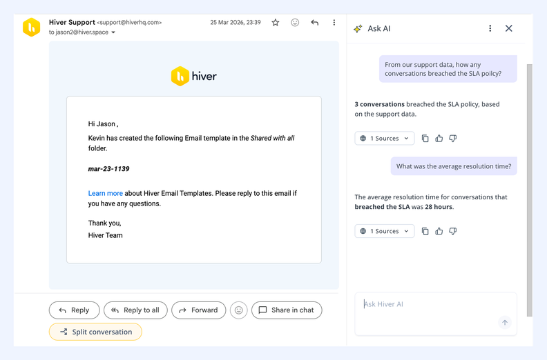Open the Learn more link
The image size is (547, 360).
tap(106, 193)
